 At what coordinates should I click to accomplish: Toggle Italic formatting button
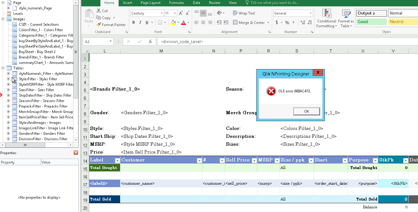click(140, 22)
